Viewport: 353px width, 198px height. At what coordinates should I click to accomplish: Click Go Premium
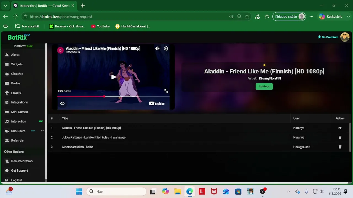[x=328, y=37]
